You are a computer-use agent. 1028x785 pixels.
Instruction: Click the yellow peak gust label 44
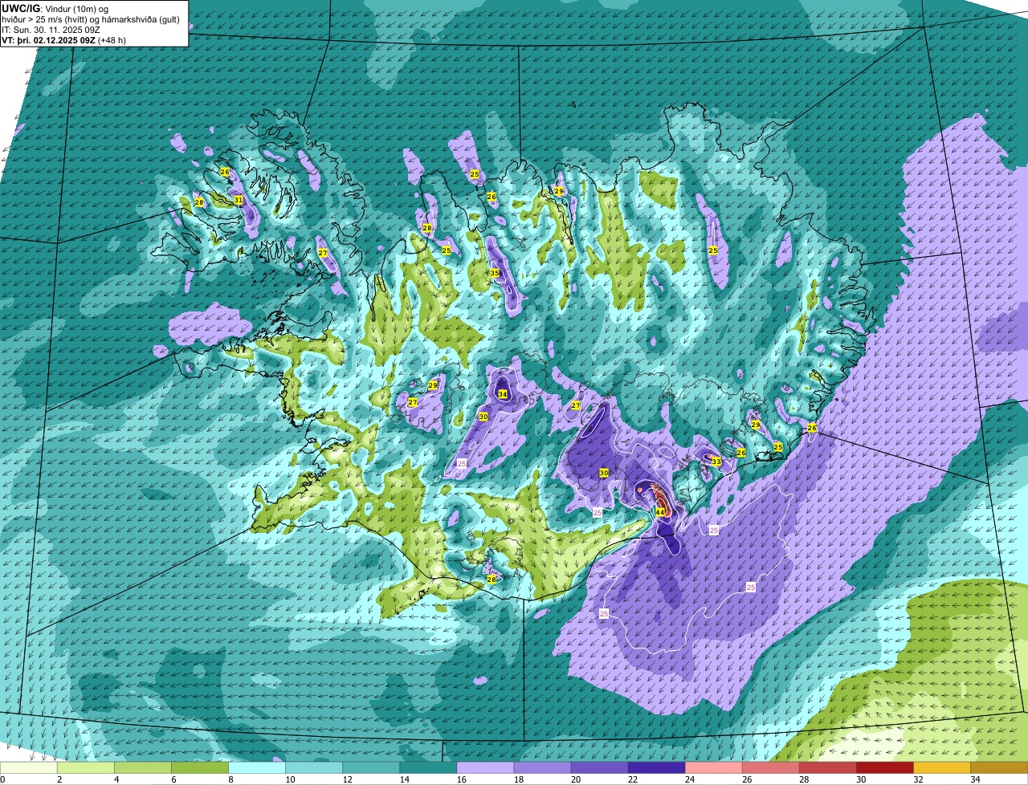coord(659,511)
